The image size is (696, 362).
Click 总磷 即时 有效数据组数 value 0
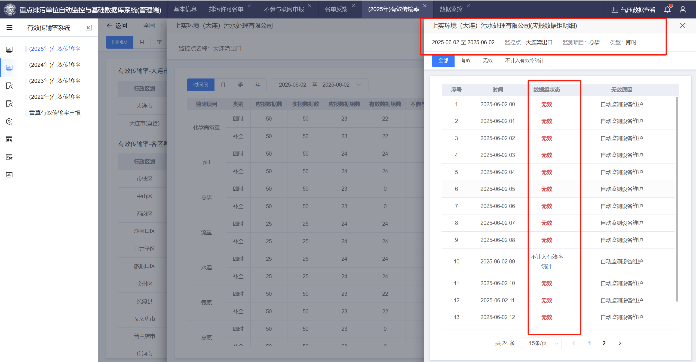click(385, 189)
